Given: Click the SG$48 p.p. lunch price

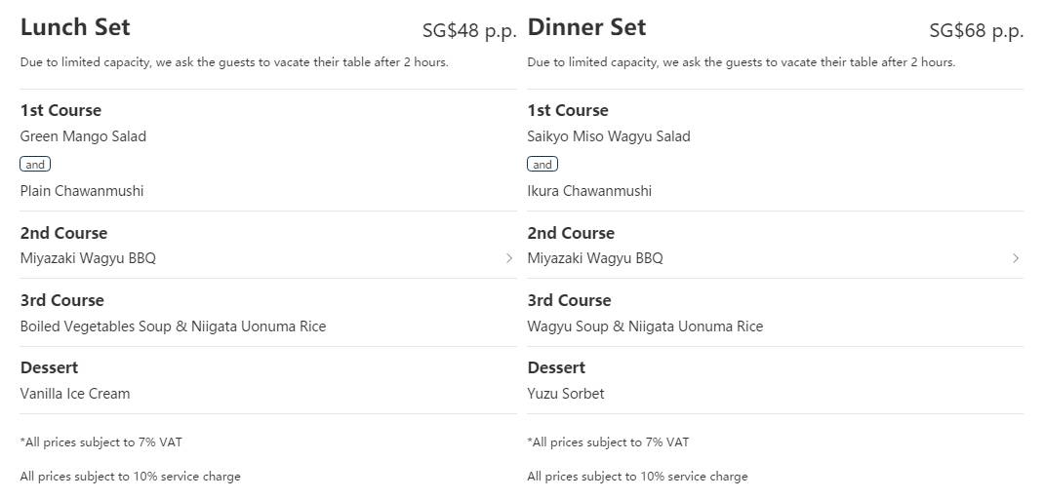Looking at the screenshot, I should coord(469,30).
